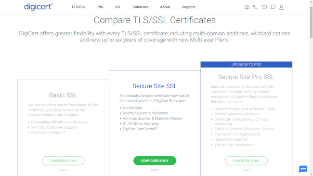Click Certificate Transparency (CT) Log Monitoring bullet
Viewport: 313px width, 176px height.
241,122
